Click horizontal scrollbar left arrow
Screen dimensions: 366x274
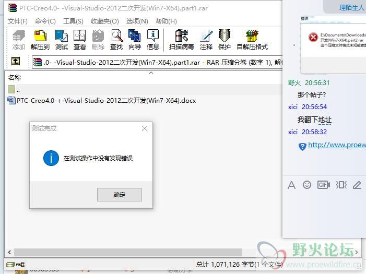(9, 252)
